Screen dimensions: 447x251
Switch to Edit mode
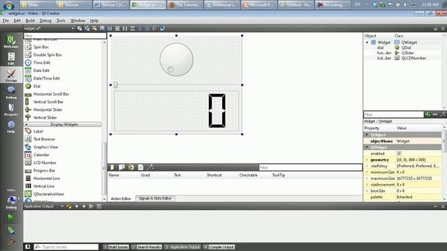point(11,59)
